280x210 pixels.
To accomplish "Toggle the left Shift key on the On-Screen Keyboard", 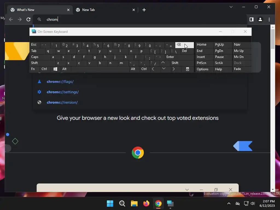I will coord(43,63).
